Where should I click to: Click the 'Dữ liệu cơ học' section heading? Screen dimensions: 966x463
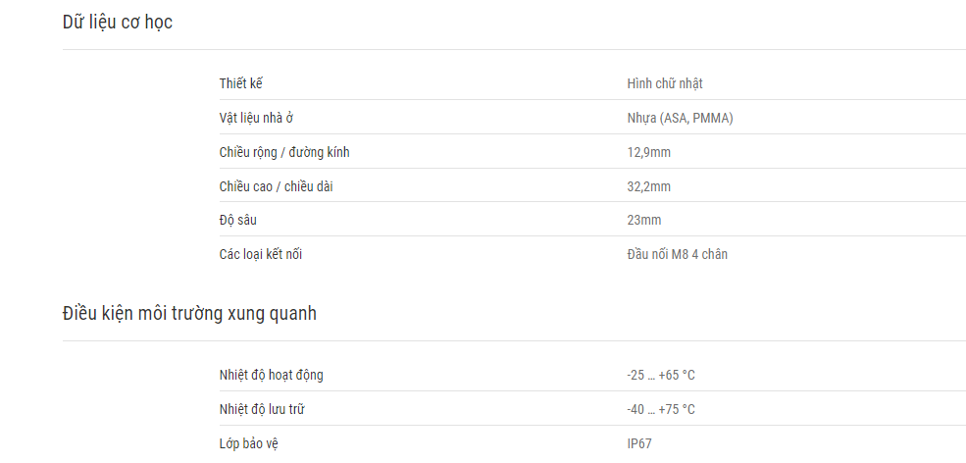pos(117,23)
